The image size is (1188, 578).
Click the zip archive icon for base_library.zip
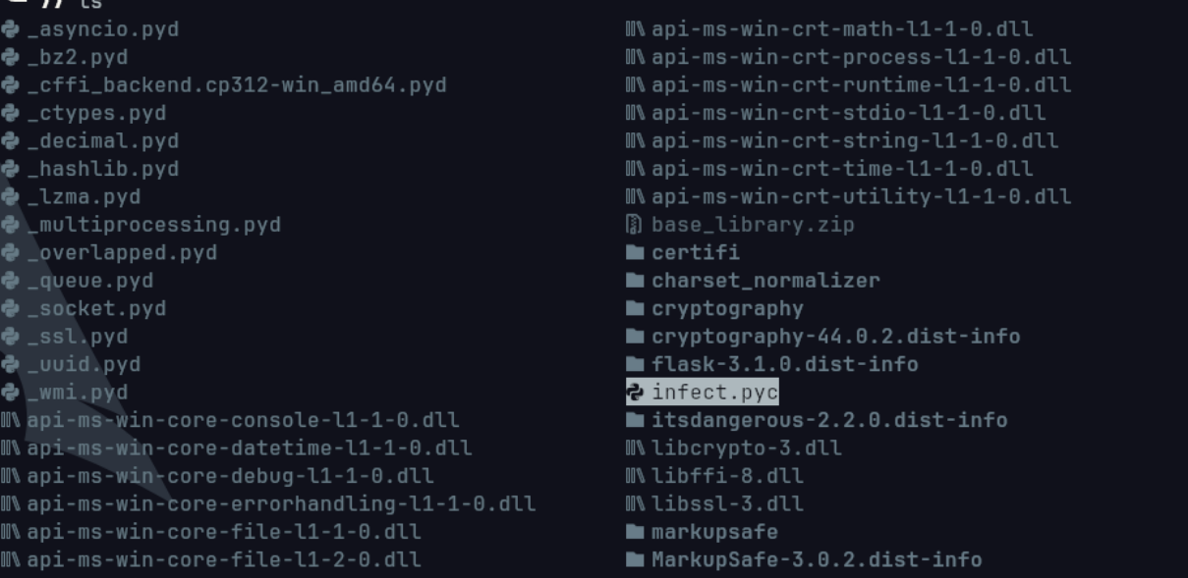[x=635, y=225]
